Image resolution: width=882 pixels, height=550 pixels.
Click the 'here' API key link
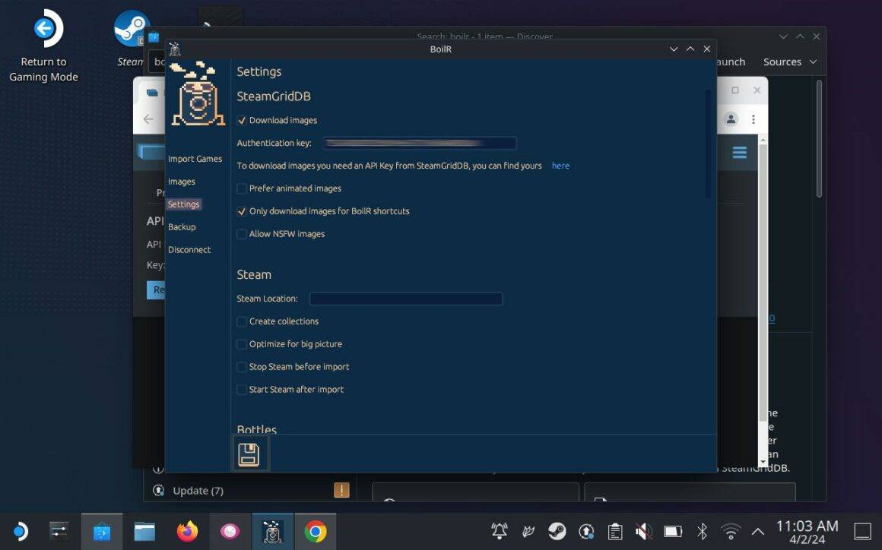click(560, 166)
